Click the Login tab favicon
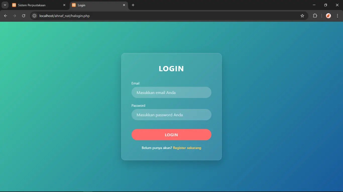This screenshot has width=343, height=192. [74, 5]
